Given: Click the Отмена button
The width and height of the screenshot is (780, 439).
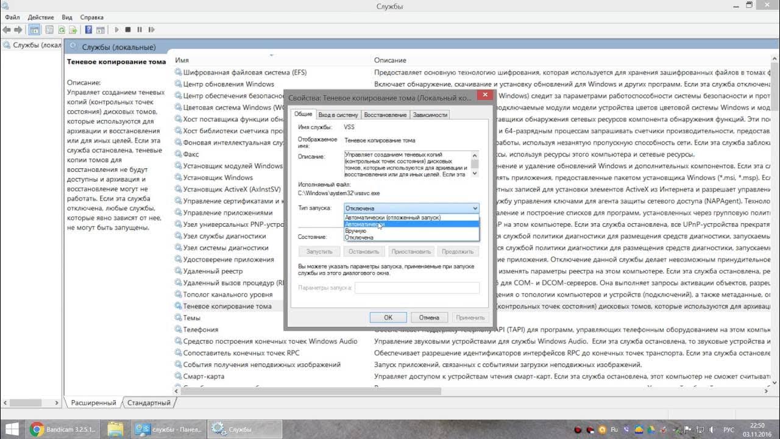Looking at the screenshot, I should pos(429,317).
